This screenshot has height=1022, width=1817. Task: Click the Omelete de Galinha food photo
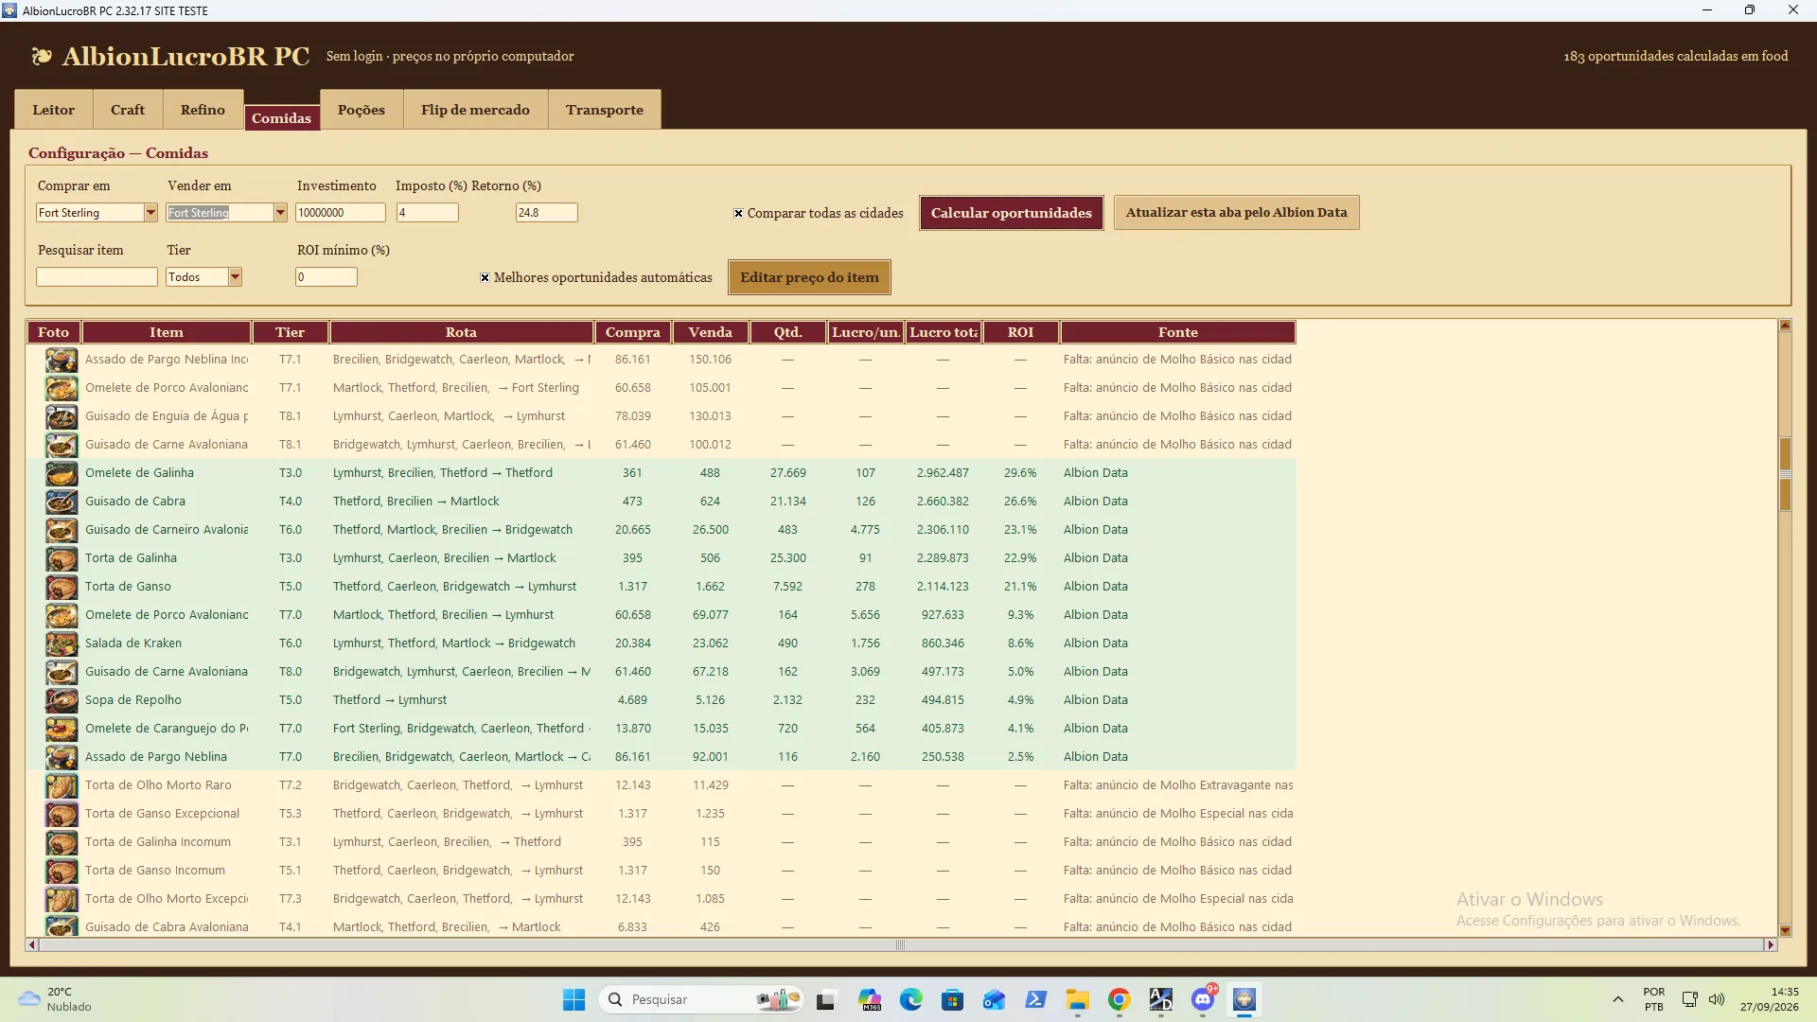click(62, 473)
